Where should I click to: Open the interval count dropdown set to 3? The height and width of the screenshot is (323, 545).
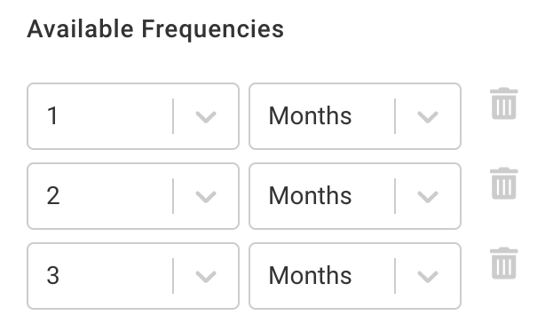coord(133,276)
